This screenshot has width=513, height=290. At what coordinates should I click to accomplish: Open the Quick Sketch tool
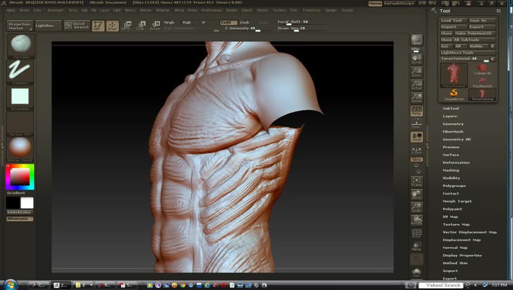click(77, 25)
